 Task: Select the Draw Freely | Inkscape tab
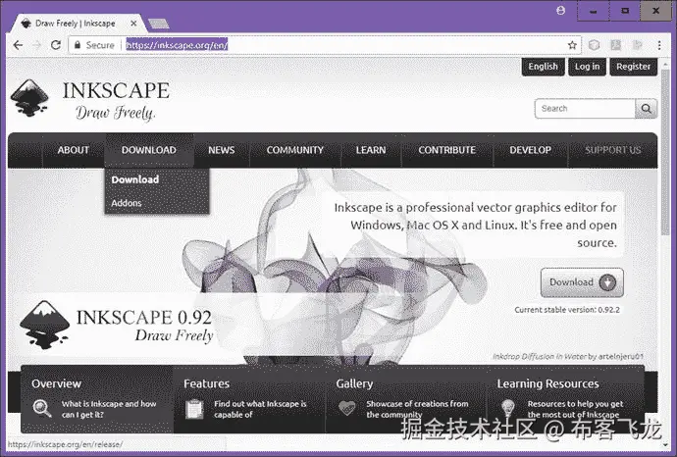[76, 24]
